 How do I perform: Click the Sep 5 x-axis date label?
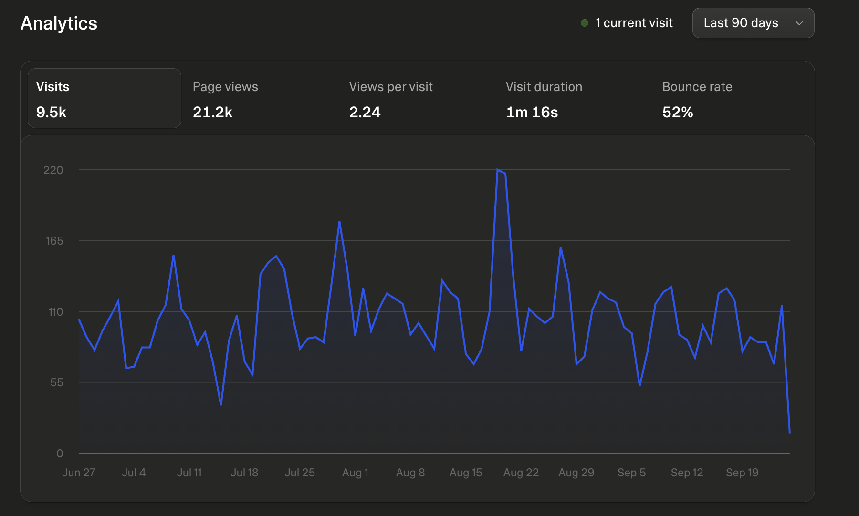(632, 473)
